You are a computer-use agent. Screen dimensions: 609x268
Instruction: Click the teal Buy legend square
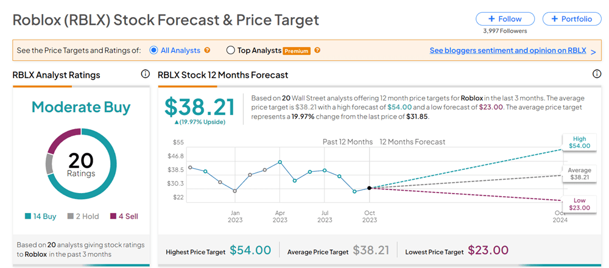pyautogui.click(x=28, y=216)
